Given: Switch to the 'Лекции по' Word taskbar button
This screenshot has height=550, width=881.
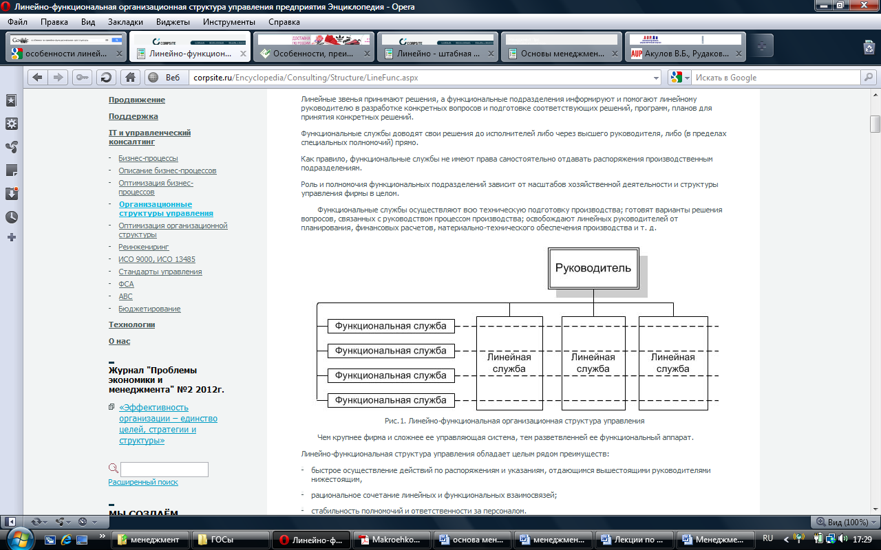Looking at the screenshot, I should (633, 540).
